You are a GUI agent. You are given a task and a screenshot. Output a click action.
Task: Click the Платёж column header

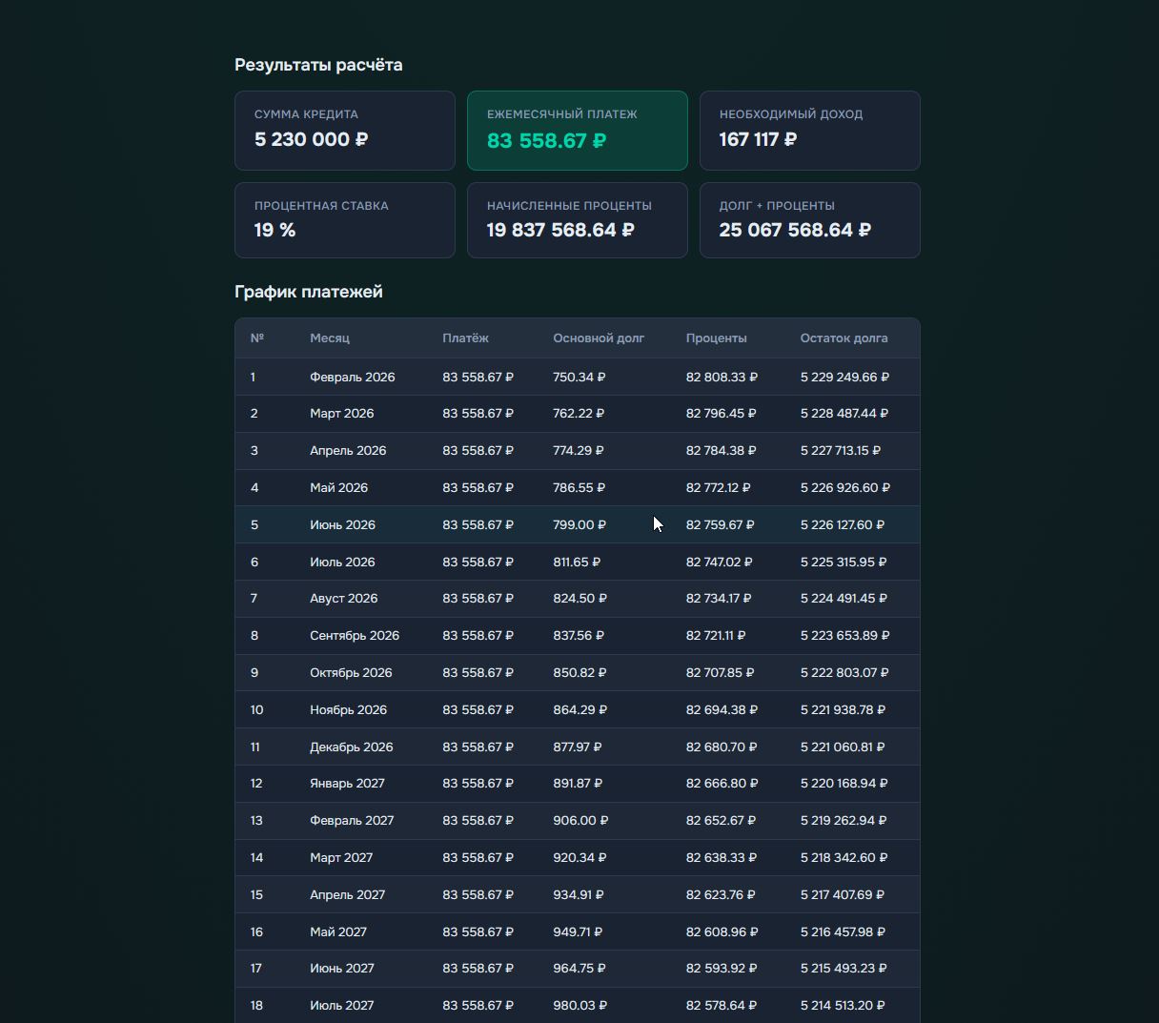click(x=465, y=338)
